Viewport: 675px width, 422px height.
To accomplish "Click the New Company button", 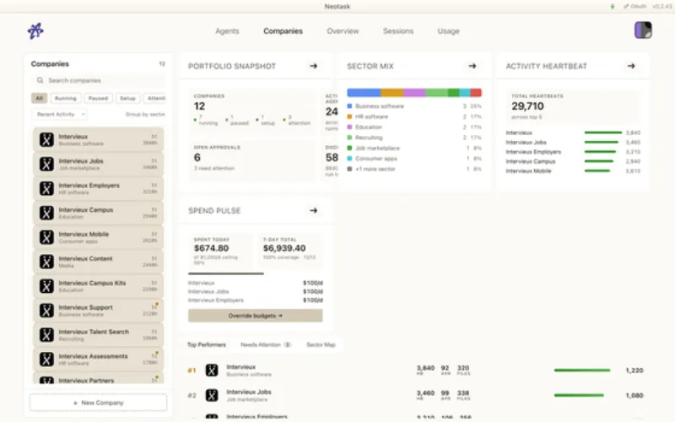I will tap(98, 403).
